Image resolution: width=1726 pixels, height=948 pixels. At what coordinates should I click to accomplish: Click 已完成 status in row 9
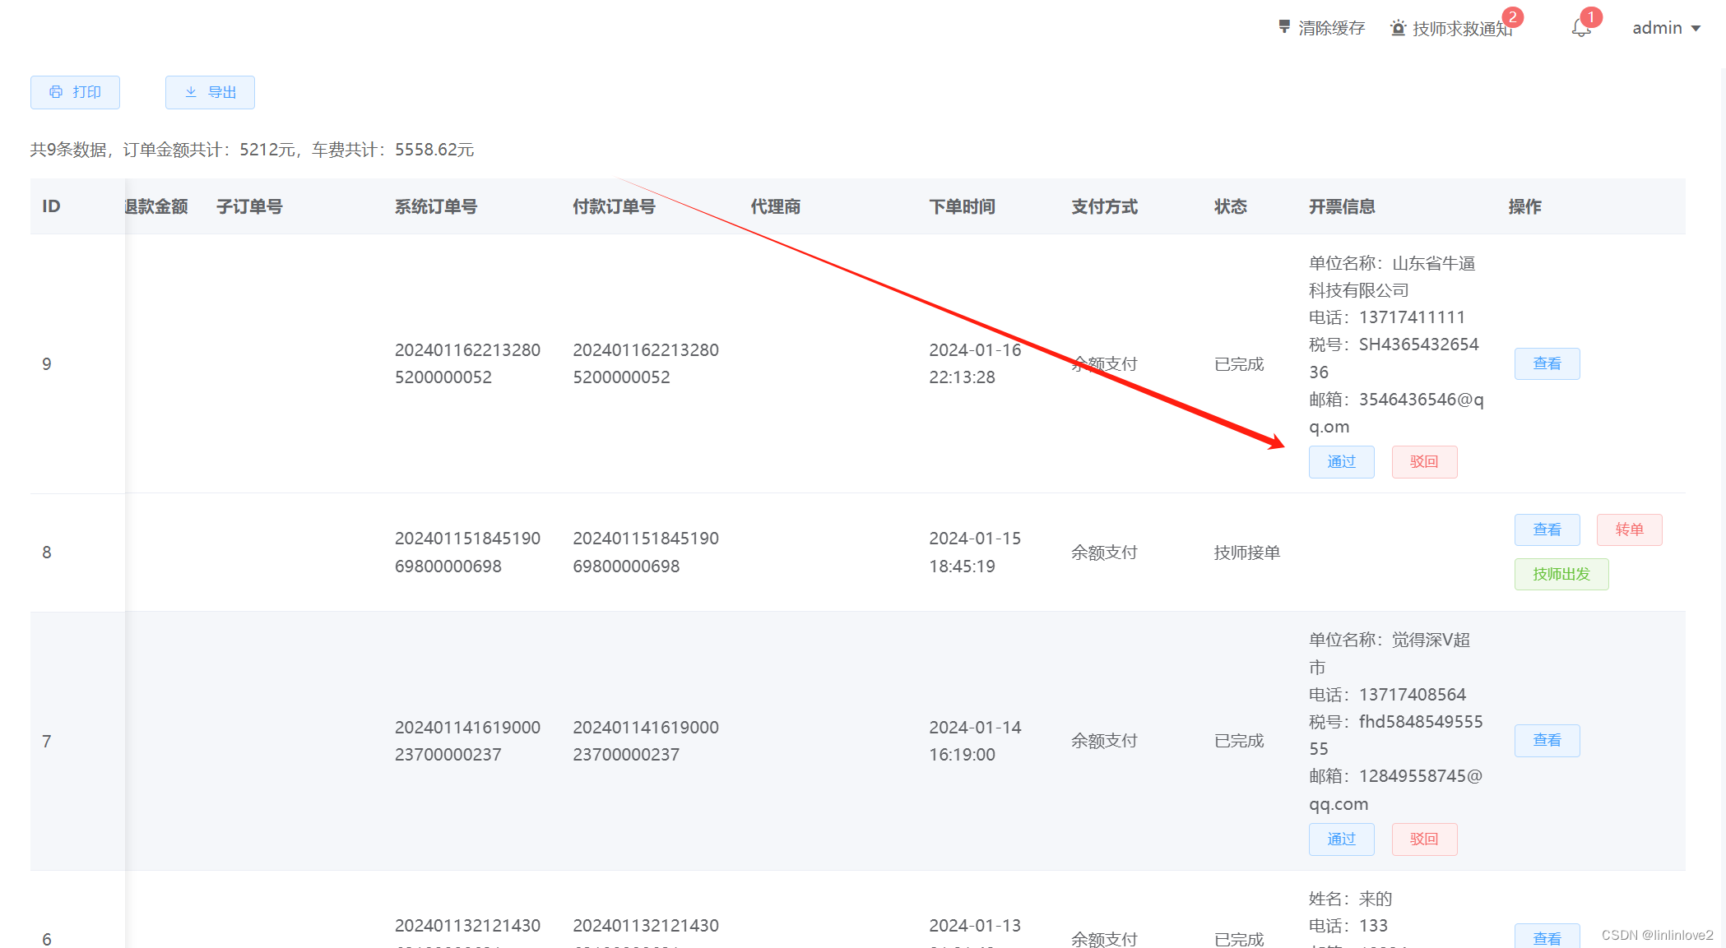tap(1239, 364)
